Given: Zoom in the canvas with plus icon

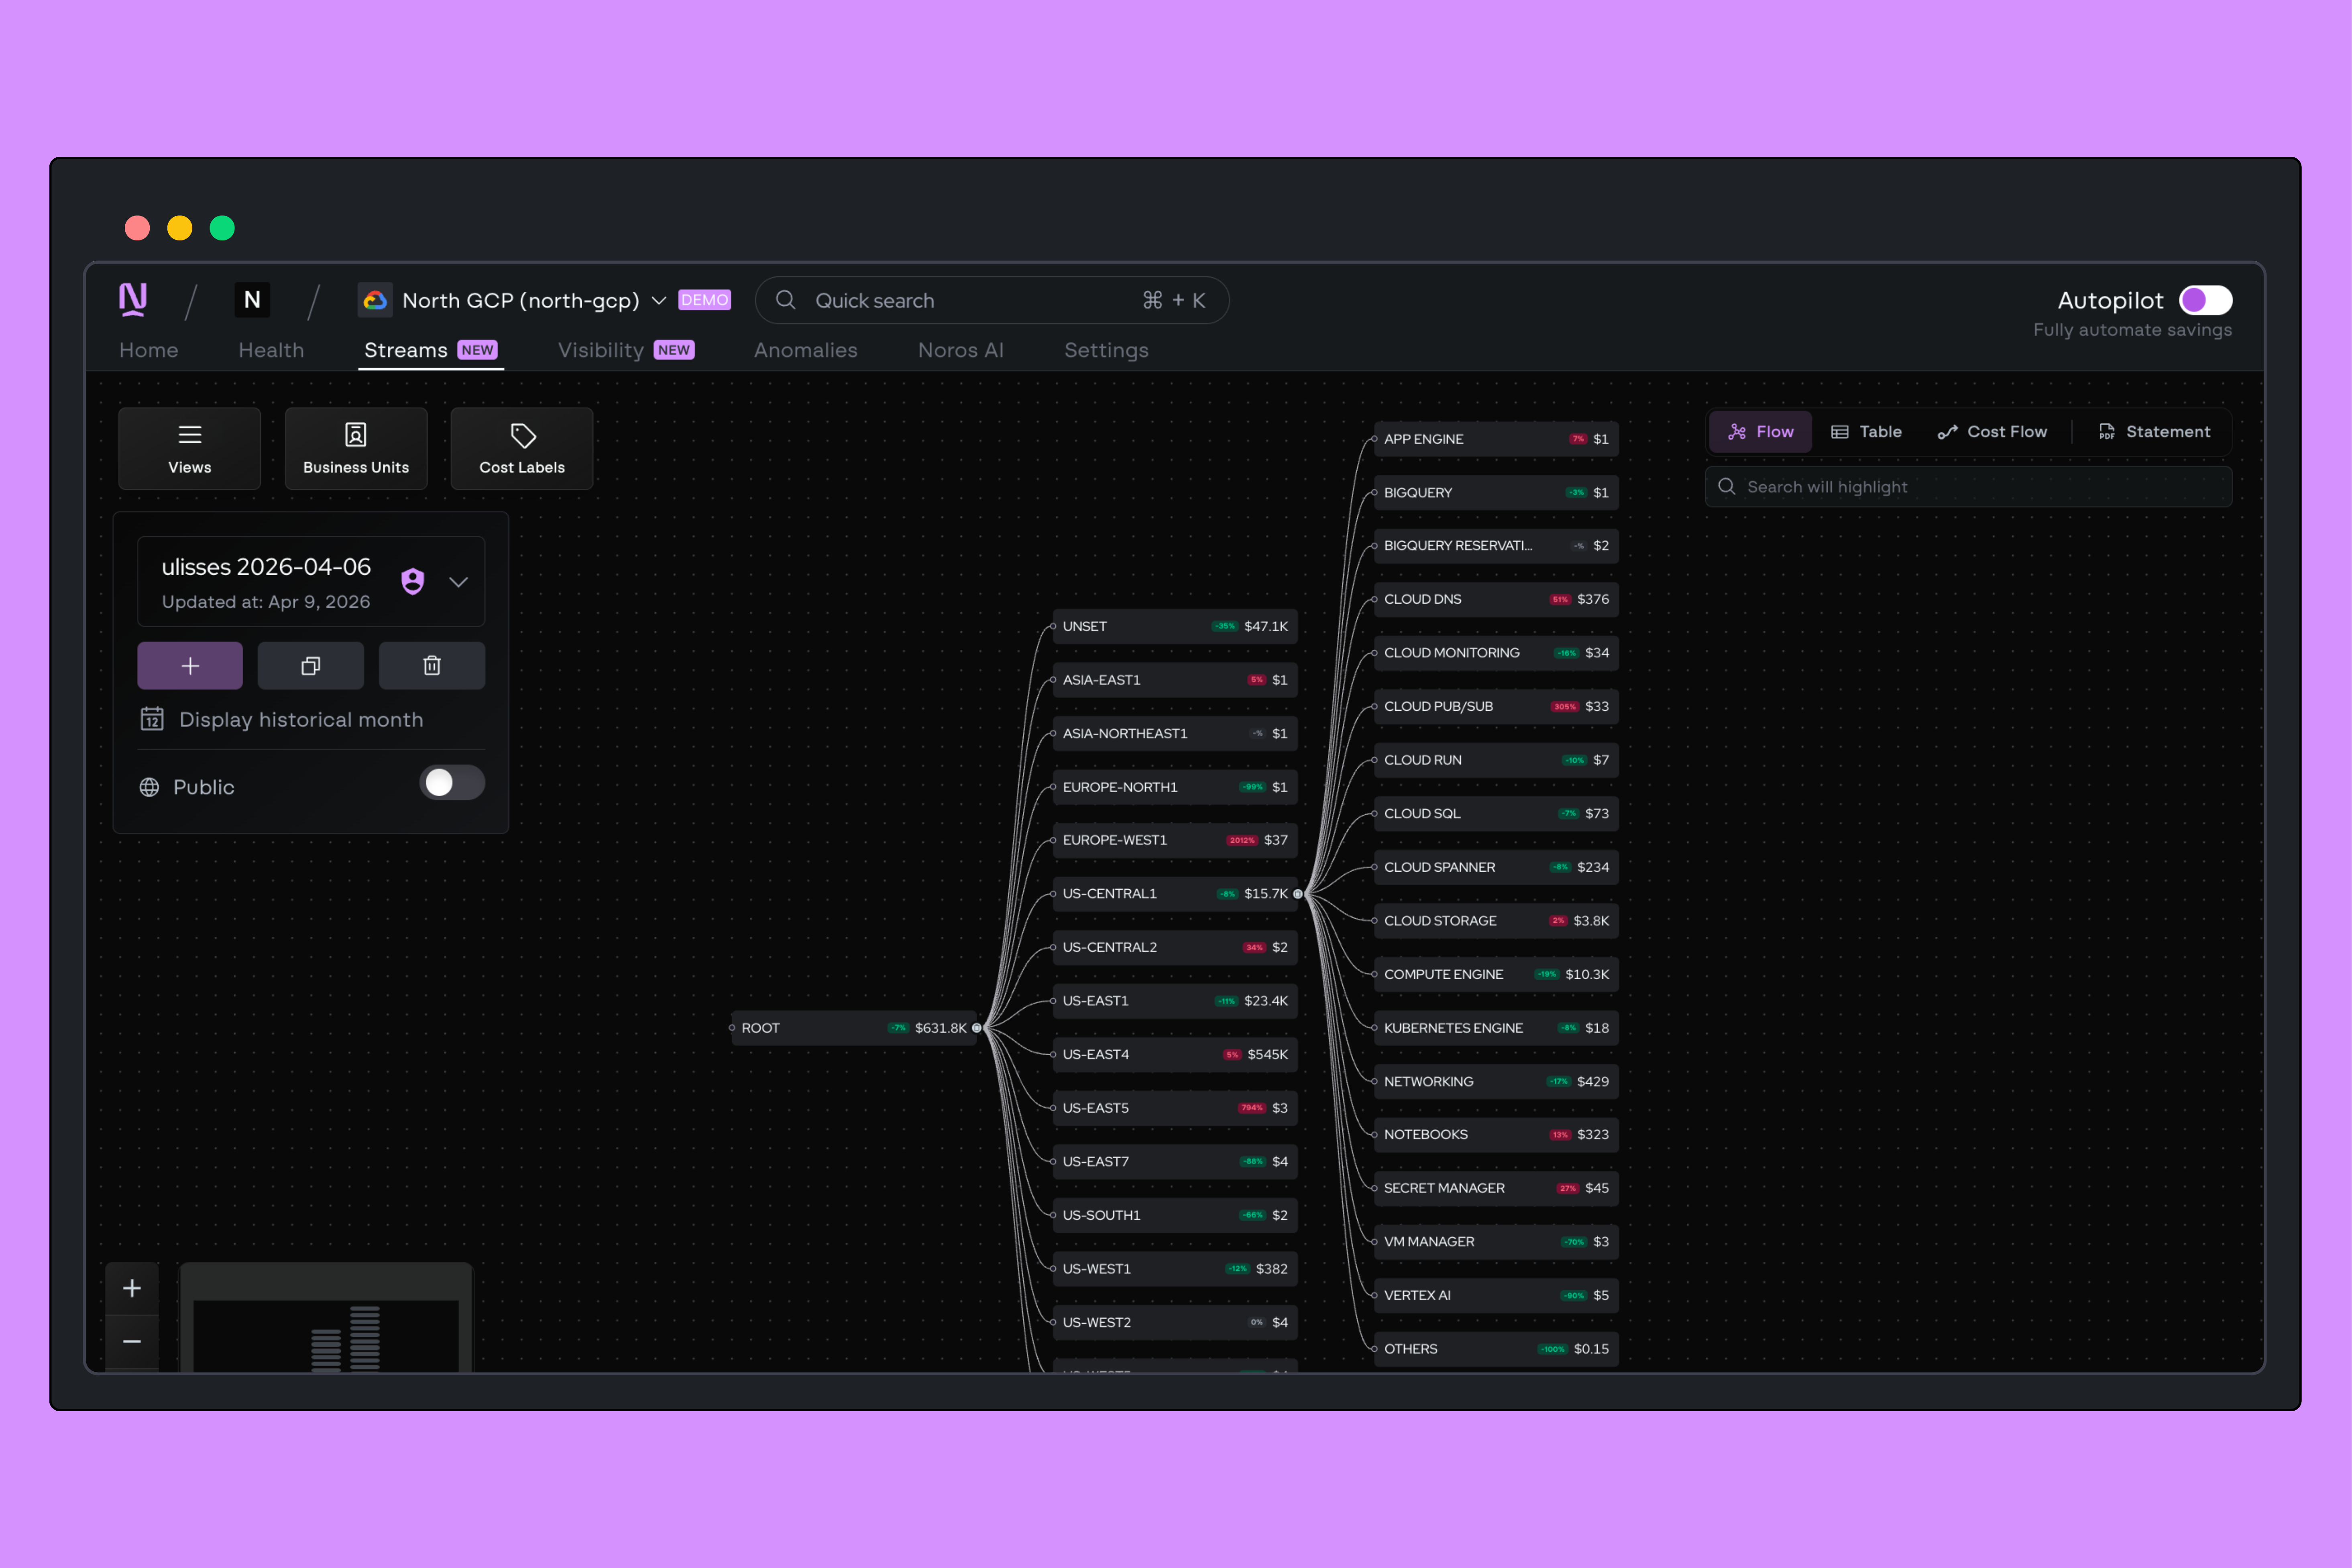Looking at the screenshot, I should (132, 1288).
